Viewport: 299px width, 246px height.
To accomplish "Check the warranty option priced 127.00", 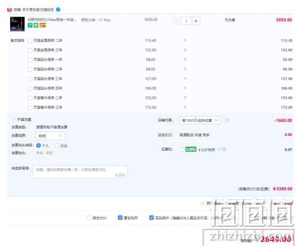I will pyautogui.click(x=30, y=79).
